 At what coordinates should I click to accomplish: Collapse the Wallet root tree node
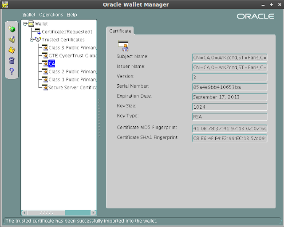(25, 23)
